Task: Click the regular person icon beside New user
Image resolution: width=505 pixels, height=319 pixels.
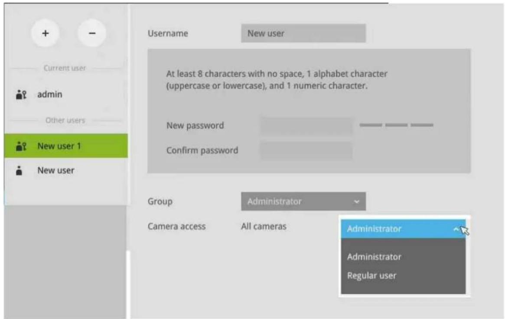Action: tap(19, 171)
